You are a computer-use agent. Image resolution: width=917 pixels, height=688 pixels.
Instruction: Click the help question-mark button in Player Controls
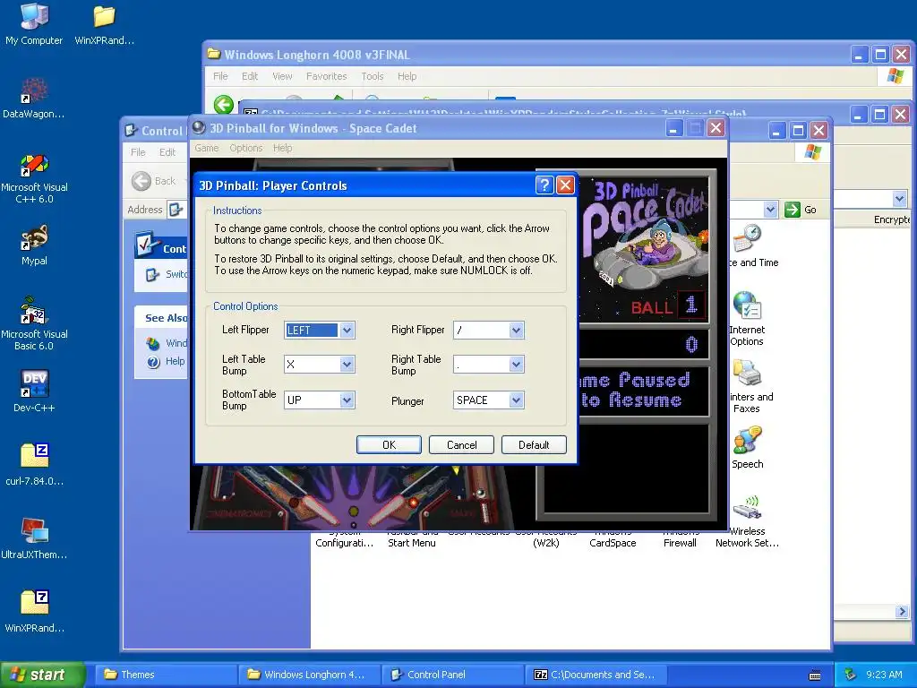pos(544,185)
